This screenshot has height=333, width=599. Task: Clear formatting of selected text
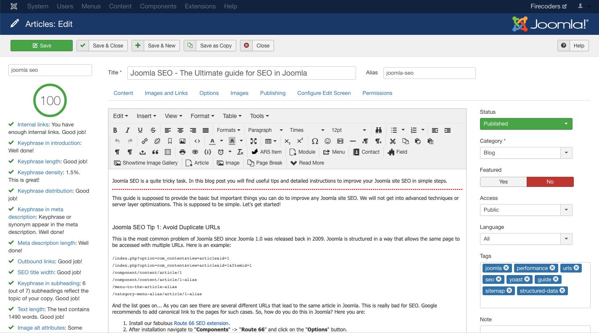pyautogui.click(x=240, y=152)
